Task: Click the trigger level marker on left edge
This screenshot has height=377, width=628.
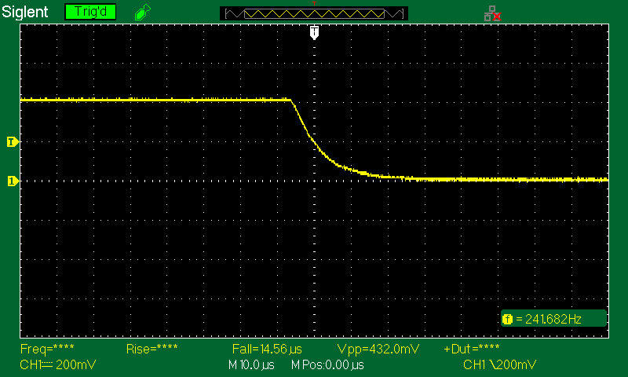Action: coord(12,142)
